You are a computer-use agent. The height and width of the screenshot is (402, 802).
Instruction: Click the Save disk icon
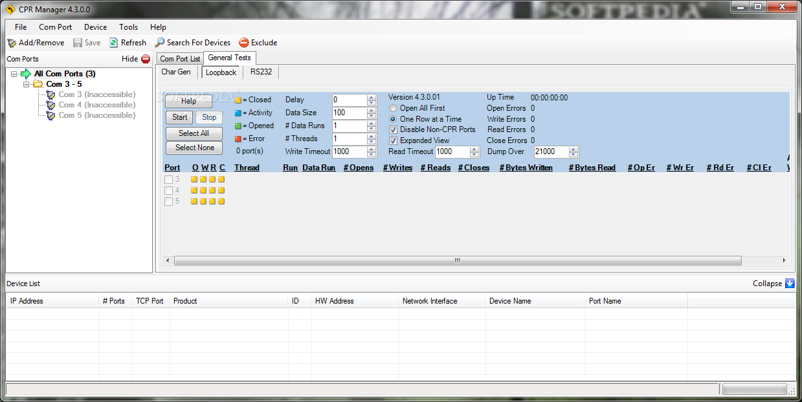click(x=78, y=43)
